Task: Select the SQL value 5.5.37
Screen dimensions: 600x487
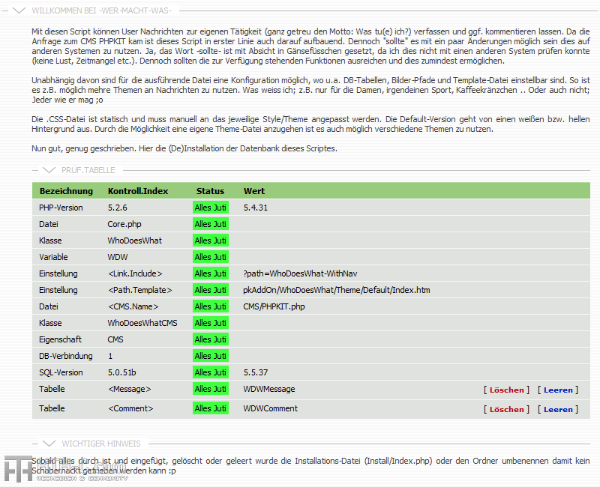Action: coord(256,372)
